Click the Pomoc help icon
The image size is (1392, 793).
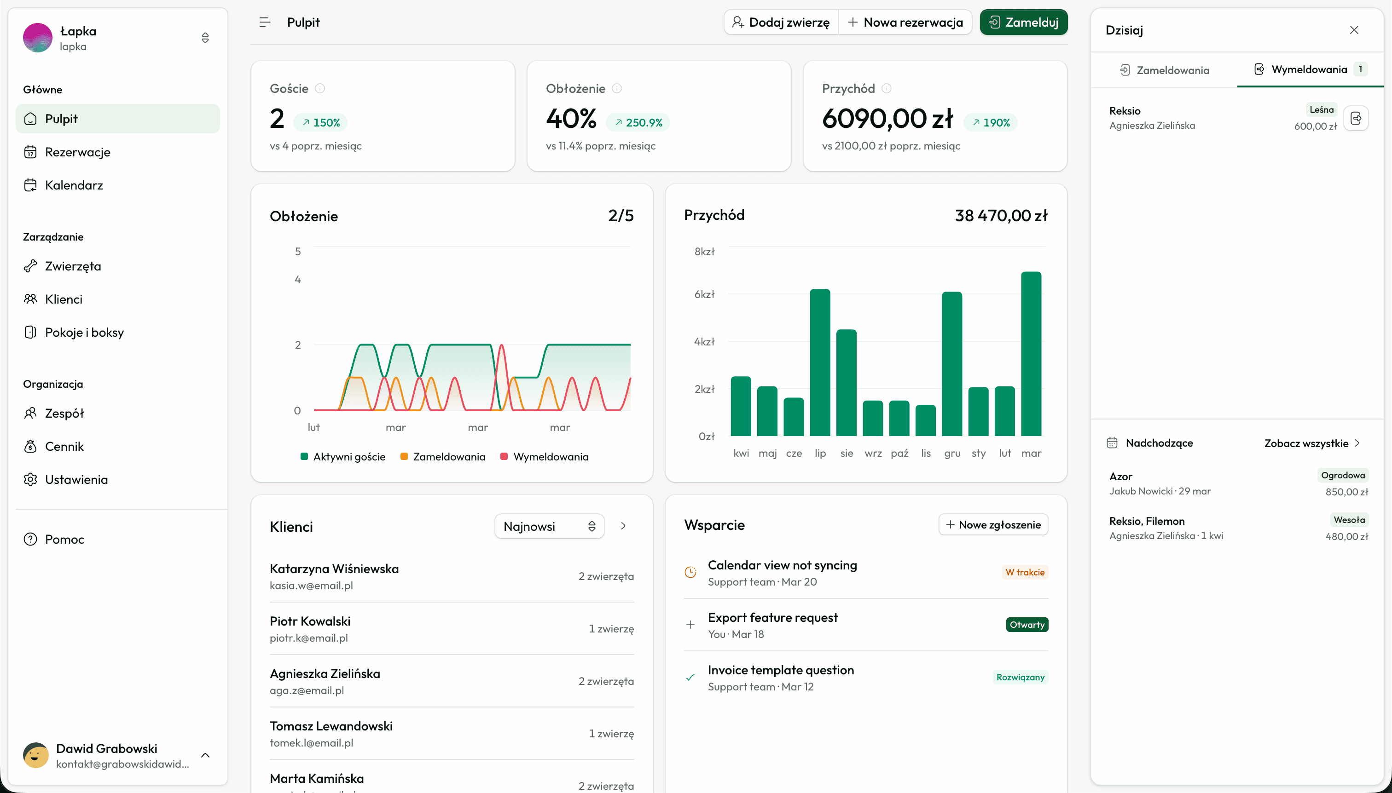click(x=30, y=539)
